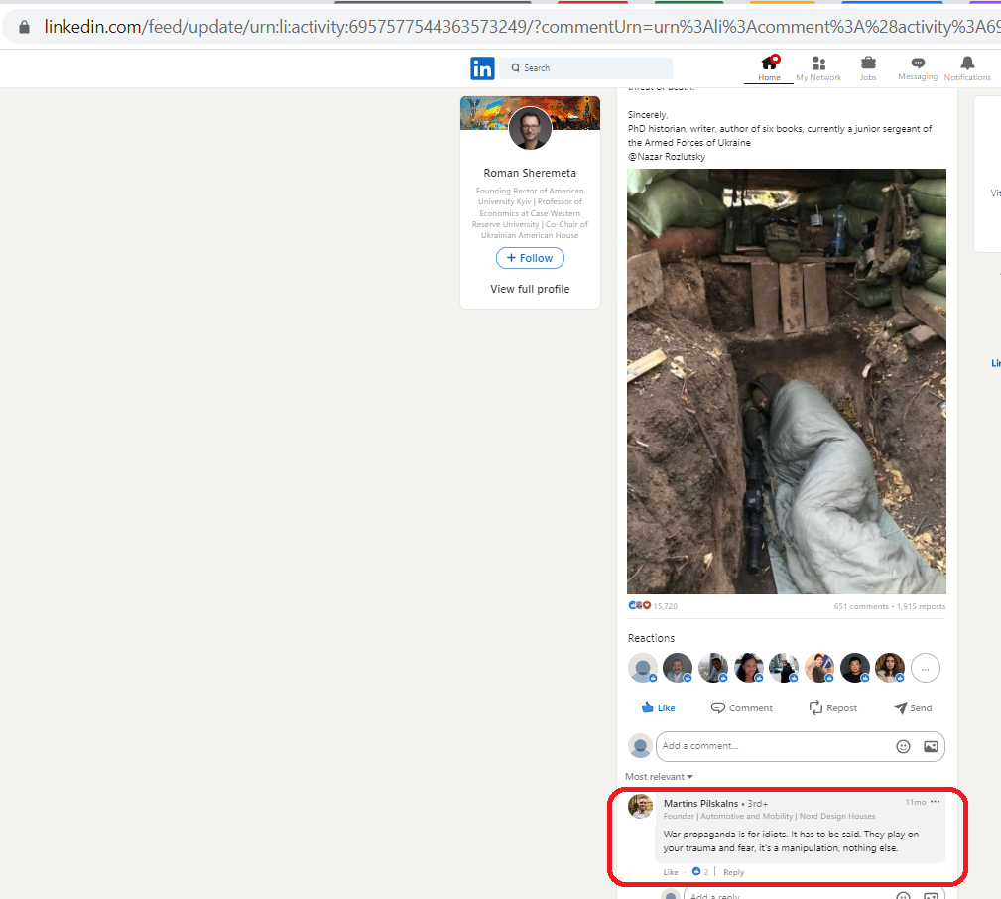The height and width of the screenshot is (899, 1001).
Task: Click the post Comment button
Action: (742, 708)
